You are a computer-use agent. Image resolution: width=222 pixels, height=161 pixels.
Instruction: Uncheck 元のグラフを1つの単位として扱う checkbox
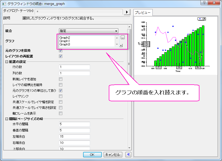(x=60, y=90)
